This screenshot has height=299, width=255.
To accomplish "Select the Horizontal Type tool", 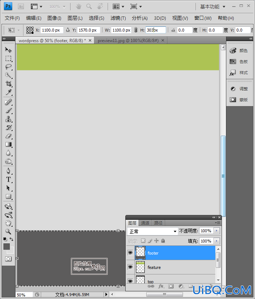I will pyautogui.click(x=8, y=179).
